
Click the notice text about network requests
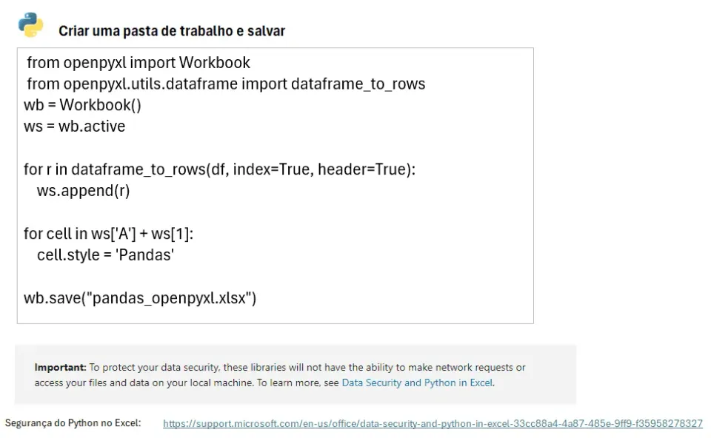pyautogui.click(x=280, y=375)
